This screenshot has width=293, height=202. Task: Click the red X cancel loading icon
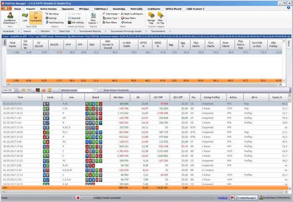[x=78, y=198]
